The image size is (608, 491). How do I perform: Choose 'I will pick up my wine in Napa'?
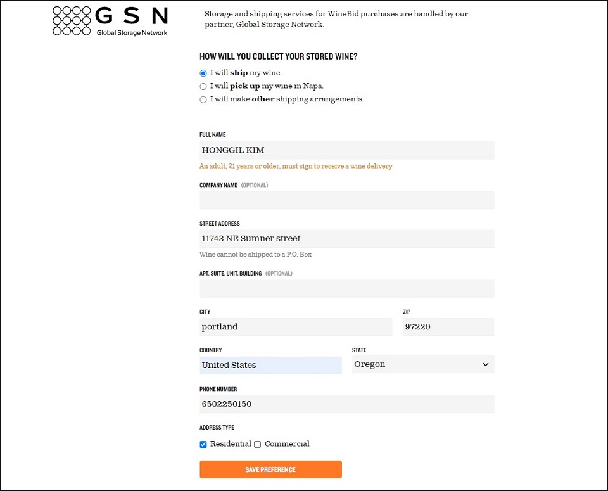click(x=203, y=86)
